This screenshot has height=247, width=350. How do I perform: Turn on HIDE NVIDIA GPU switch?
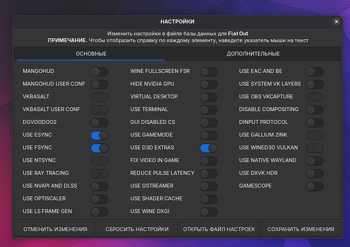tap(208, 84)
